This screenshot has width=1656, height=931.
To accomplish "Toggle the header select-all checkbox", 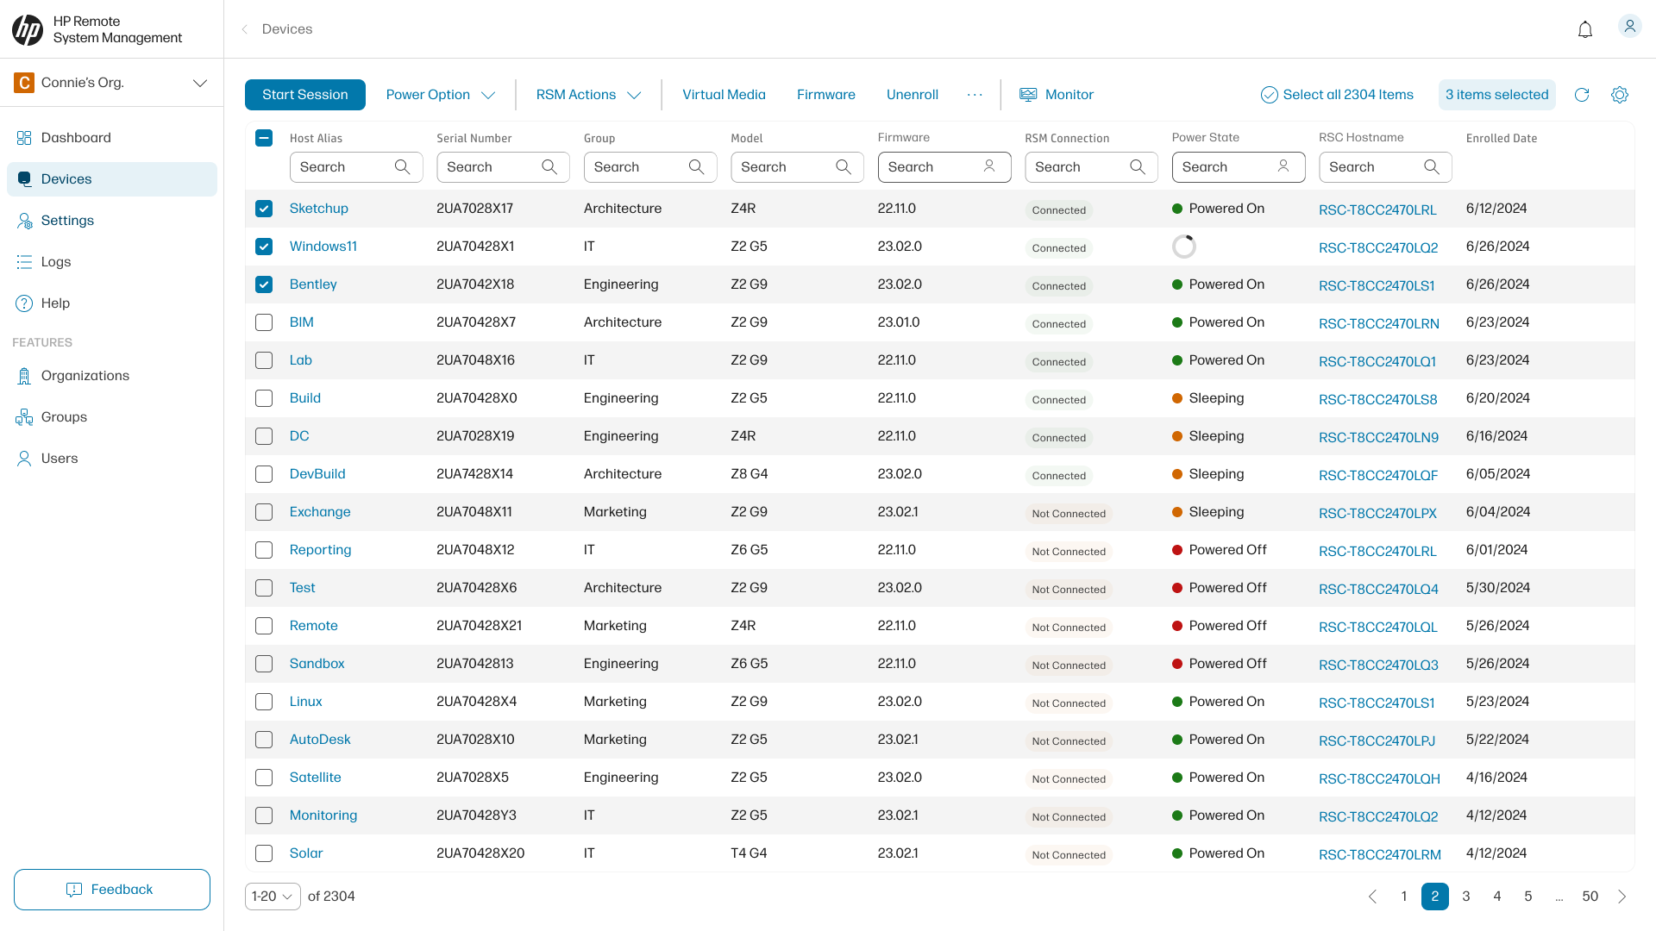I will (x=264, y=138).
